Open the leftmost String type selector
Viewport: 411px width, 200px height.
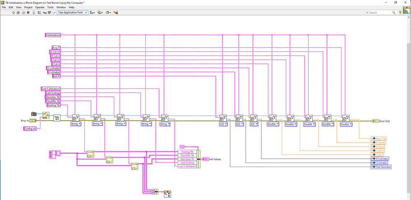(x=76, y=124)
